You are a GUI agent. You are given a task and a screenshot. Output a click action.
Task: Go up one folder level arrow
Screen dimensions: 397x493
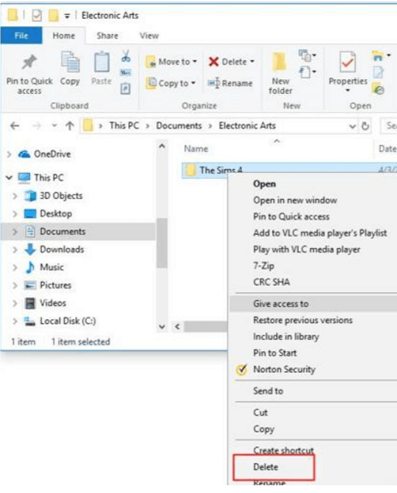(x=70, y=126)
